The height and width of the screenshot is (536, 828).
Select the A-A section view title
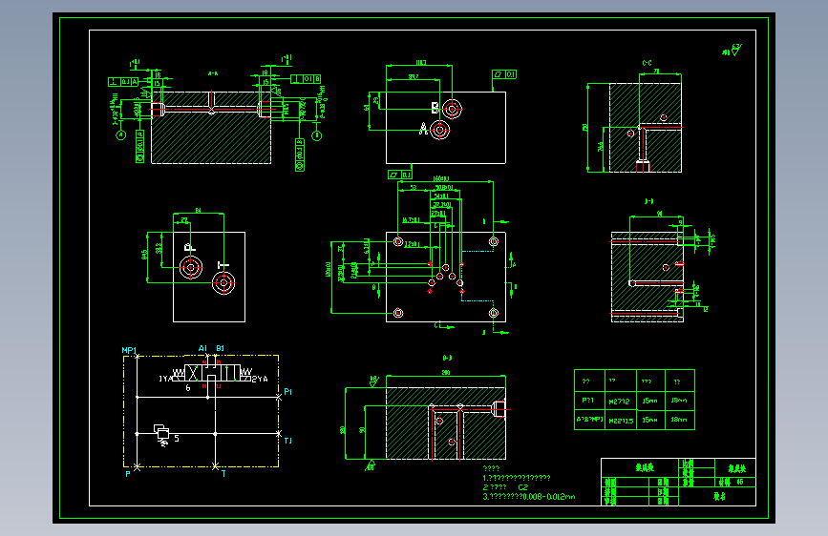pyautogui.click(x=213, y=73)
